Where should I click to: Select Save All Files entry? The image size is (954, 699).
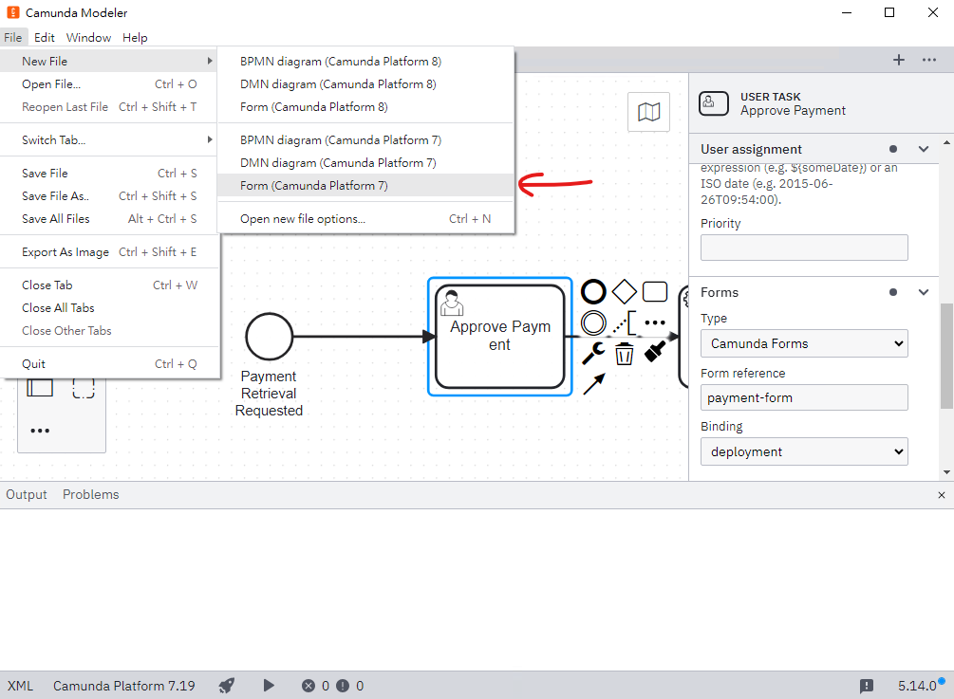pyautogui.click(x=109, y=218)
